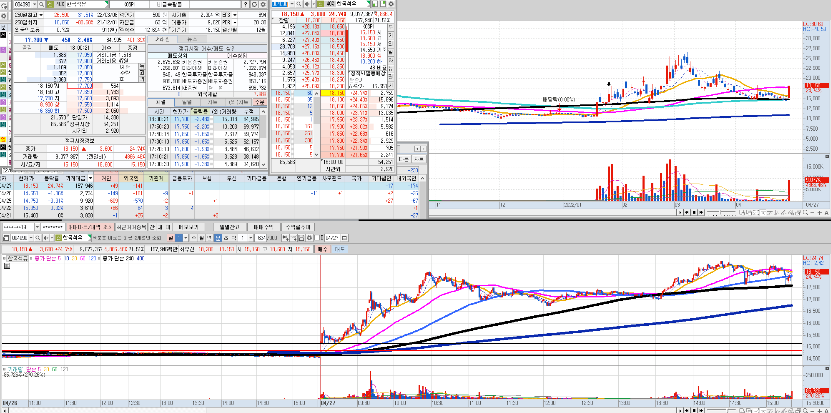Switch to the 체결 tab
The height and width of the screenshot is (413, 831).
pyautogui.click(x=161, y=102)
